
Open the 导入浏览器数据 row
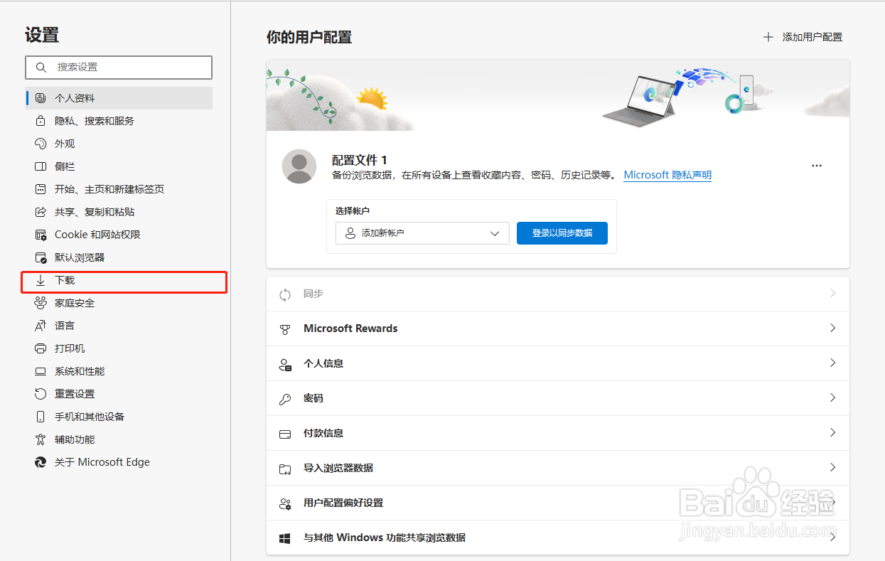tap(558, 468)
